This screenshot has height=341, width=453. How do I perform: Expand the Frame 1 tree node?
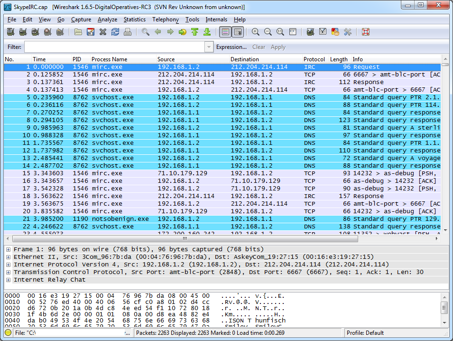pos(9,249)
